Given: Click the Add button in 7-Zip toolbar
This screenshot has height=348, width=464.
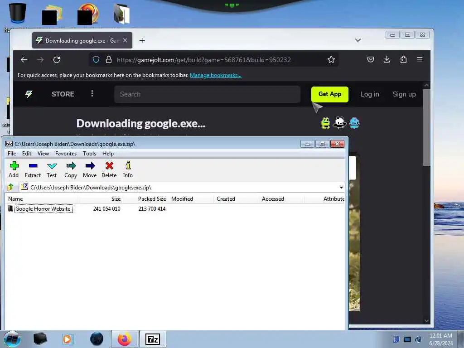Looking at the screenshot, I should pos(14,169).
